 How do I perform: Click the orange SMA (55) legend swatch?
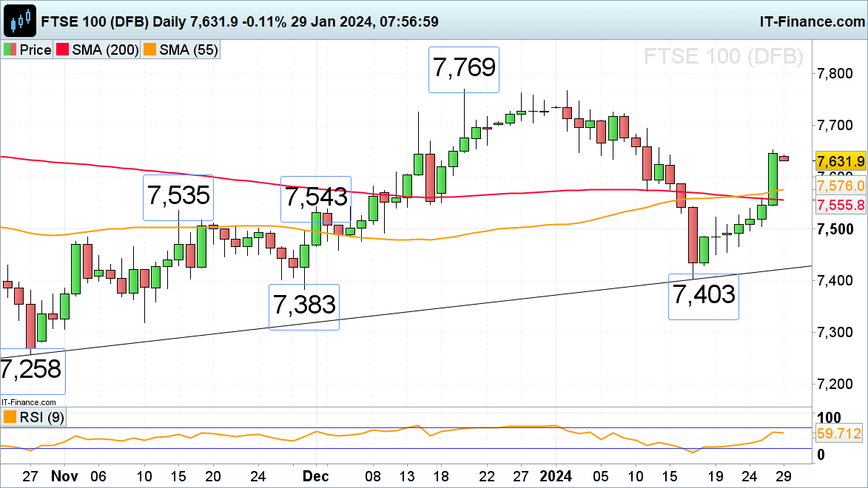pyautogui.click(x=149, y=50)
